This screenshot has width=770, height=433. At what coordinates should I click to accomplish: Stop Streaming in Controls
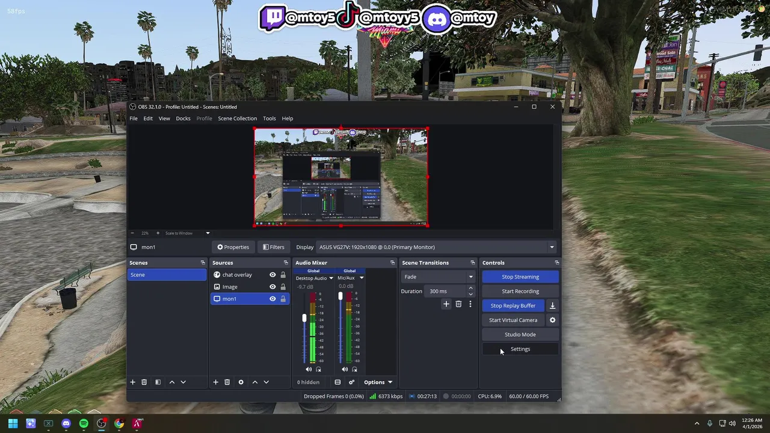click(x=520, y=277)
